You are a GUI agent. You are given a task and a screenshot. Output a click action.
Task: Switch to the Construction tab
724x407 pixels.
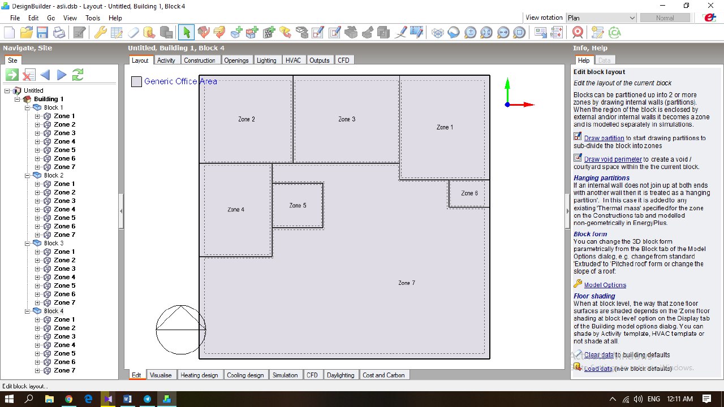click(200, 60)
